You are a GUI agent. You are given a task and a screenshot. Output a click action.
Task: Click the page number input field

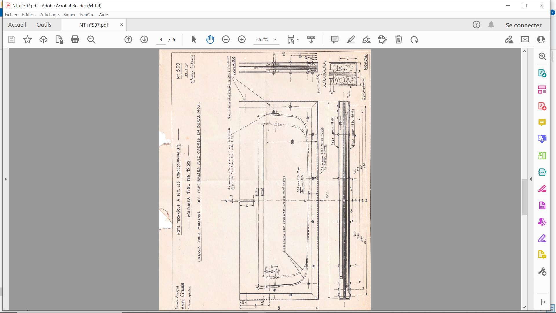pyautogui.click(x=161, y=40)
